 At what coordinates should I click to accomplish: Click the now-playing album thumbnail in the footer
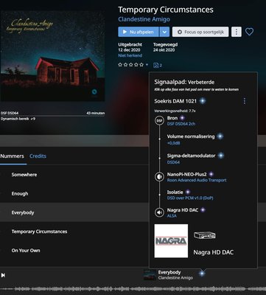click(x=150, y=275)
